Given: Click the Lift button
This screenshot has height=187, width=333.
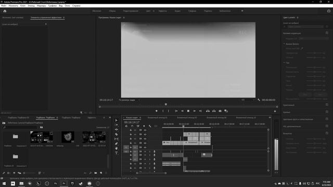Looking at the screenshot, I should click(x=208, y=111).
